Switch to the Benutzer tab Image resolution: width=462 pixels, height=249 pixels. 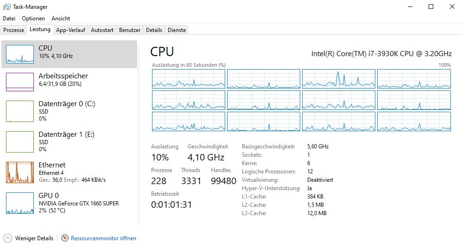(130, 30)
